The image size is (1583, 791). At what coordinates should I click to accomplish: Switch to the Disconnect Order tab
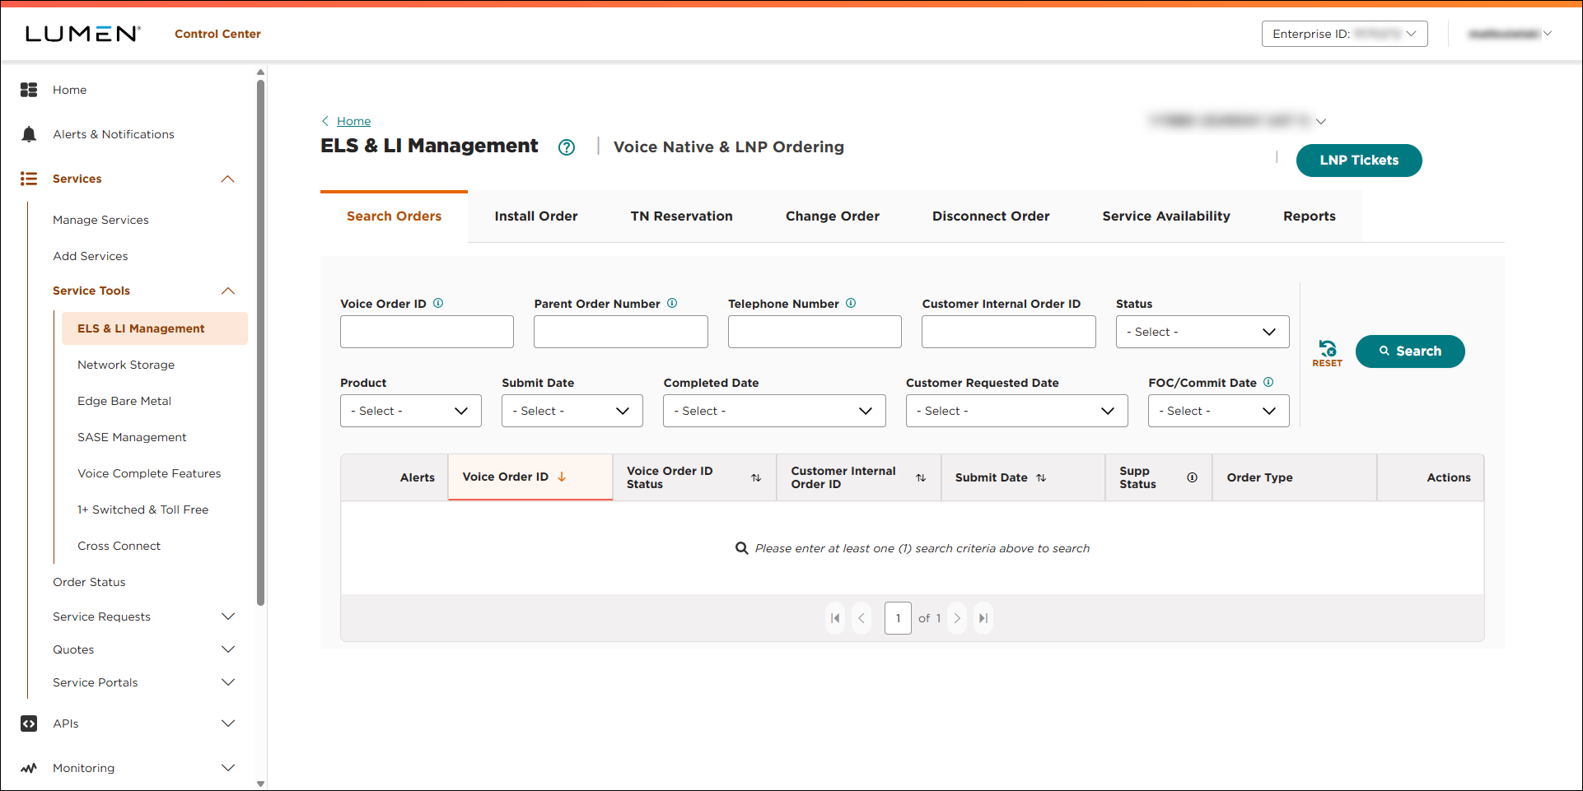pos(991,216)
